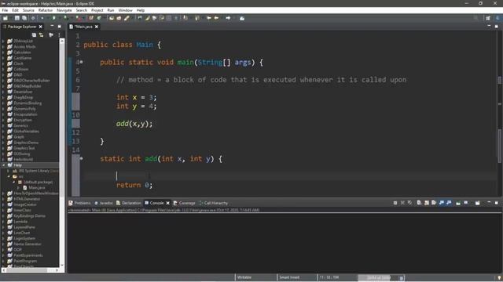Expand the Encryption project

(x=3, y=120)
